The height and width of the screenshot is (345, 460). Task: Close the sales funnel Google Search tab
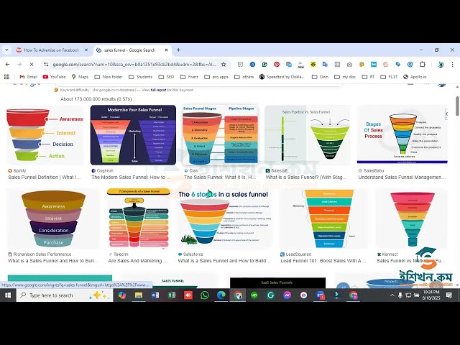coord(166,50)
